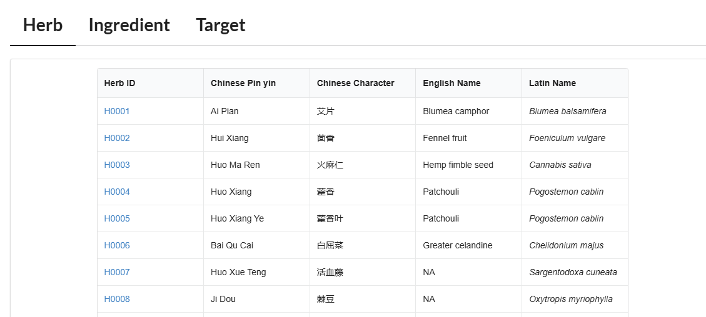Select the H0008 herb link
The width and height of the screenshot is (706, 317).
pos(117,299)
